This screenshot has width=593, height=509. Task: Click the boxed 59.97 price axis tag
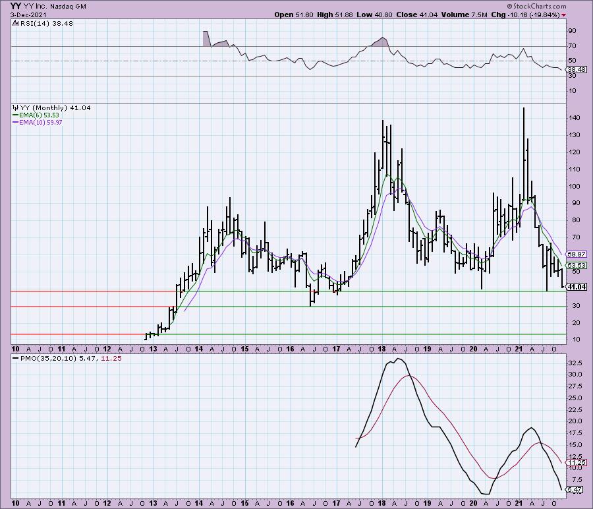pyautogui.click(x=577, y=254)
